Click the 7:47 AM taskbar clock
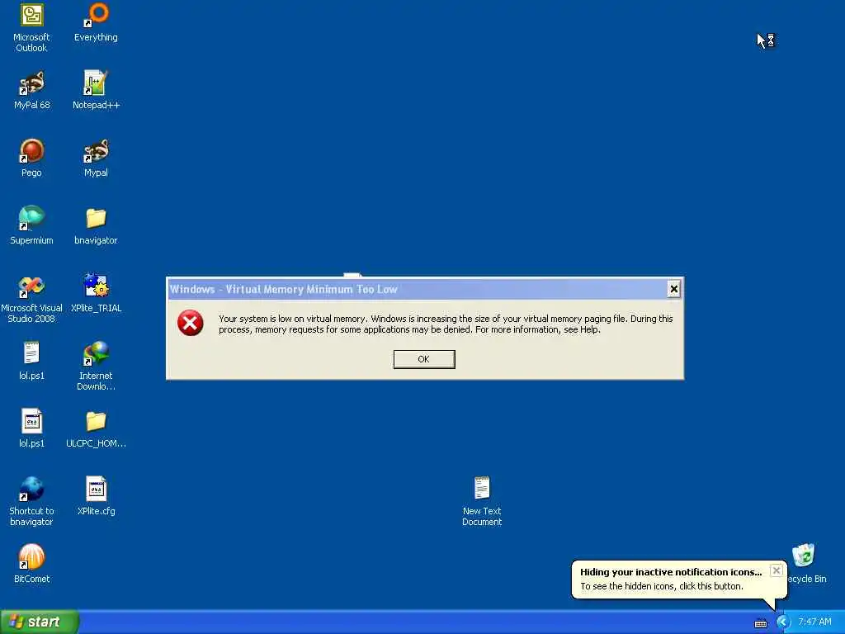The height and width of the screenshot is (634, 845). click(x=814, y=622)
